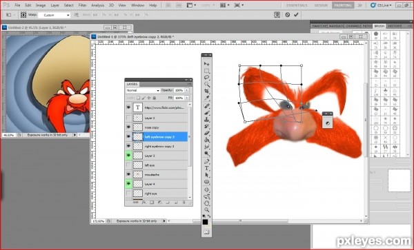This screenshot has height=250, width=414.
Task: Open the layer Opacity slider arrow
Action: [x=187, y=90]
